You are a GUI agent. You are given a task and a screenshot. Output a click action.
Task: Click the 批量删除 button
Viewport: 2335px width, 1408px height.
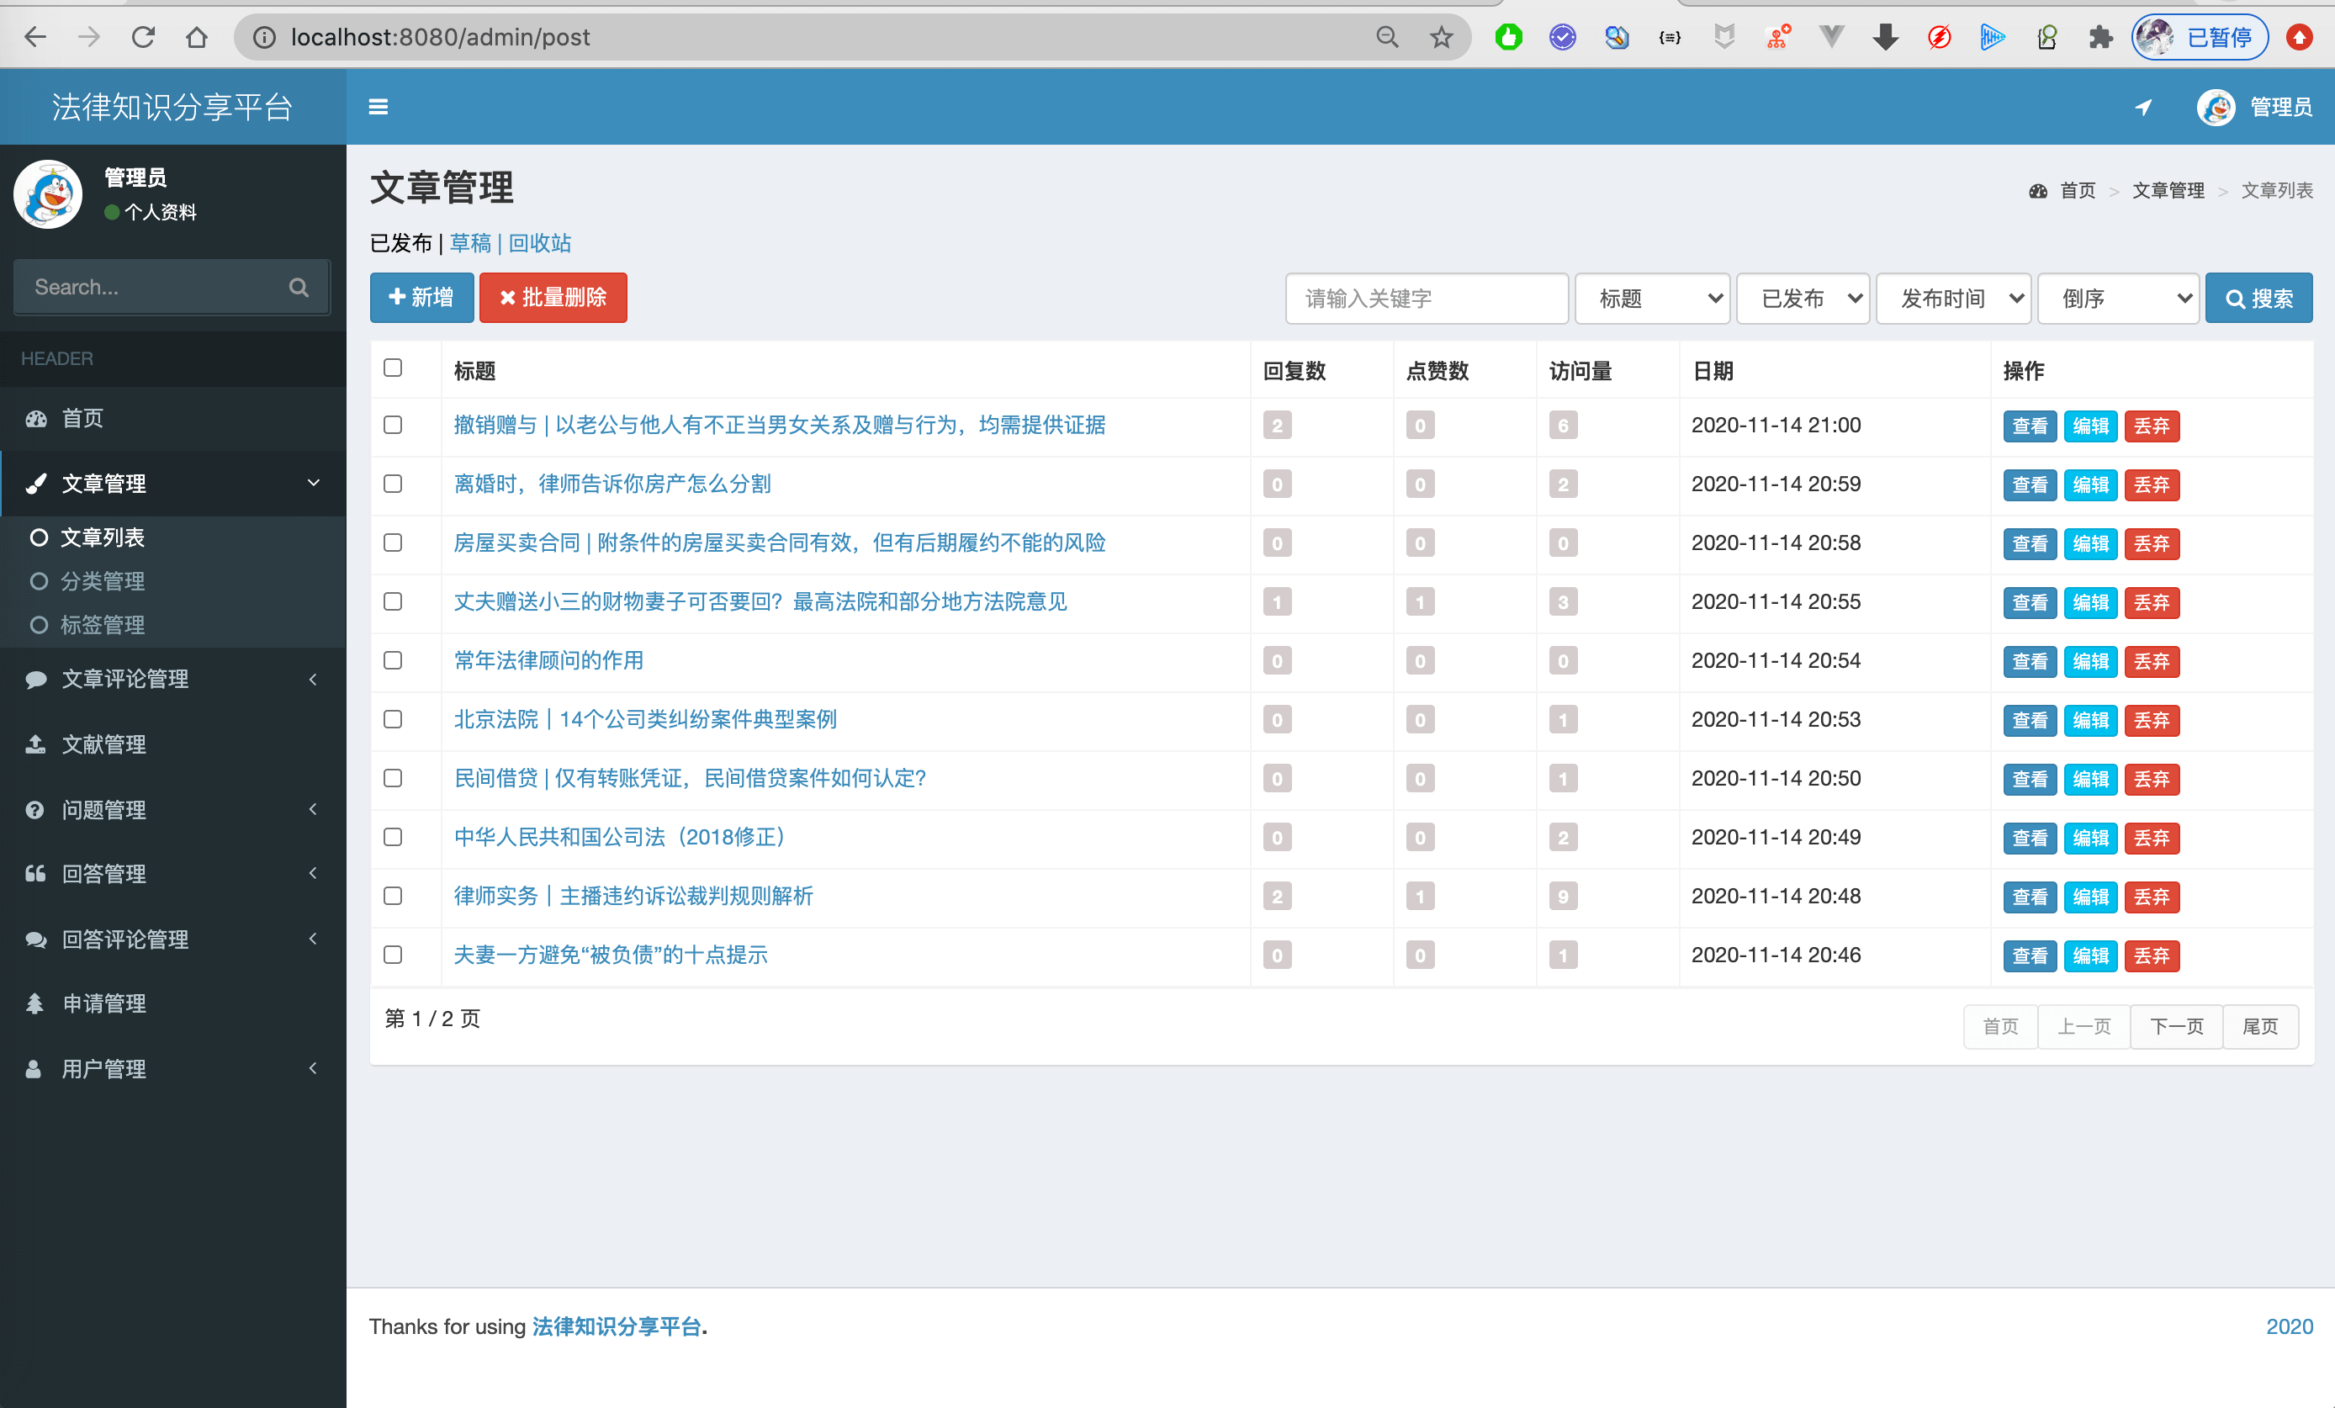pyautogui.click(x=553, y=298)
